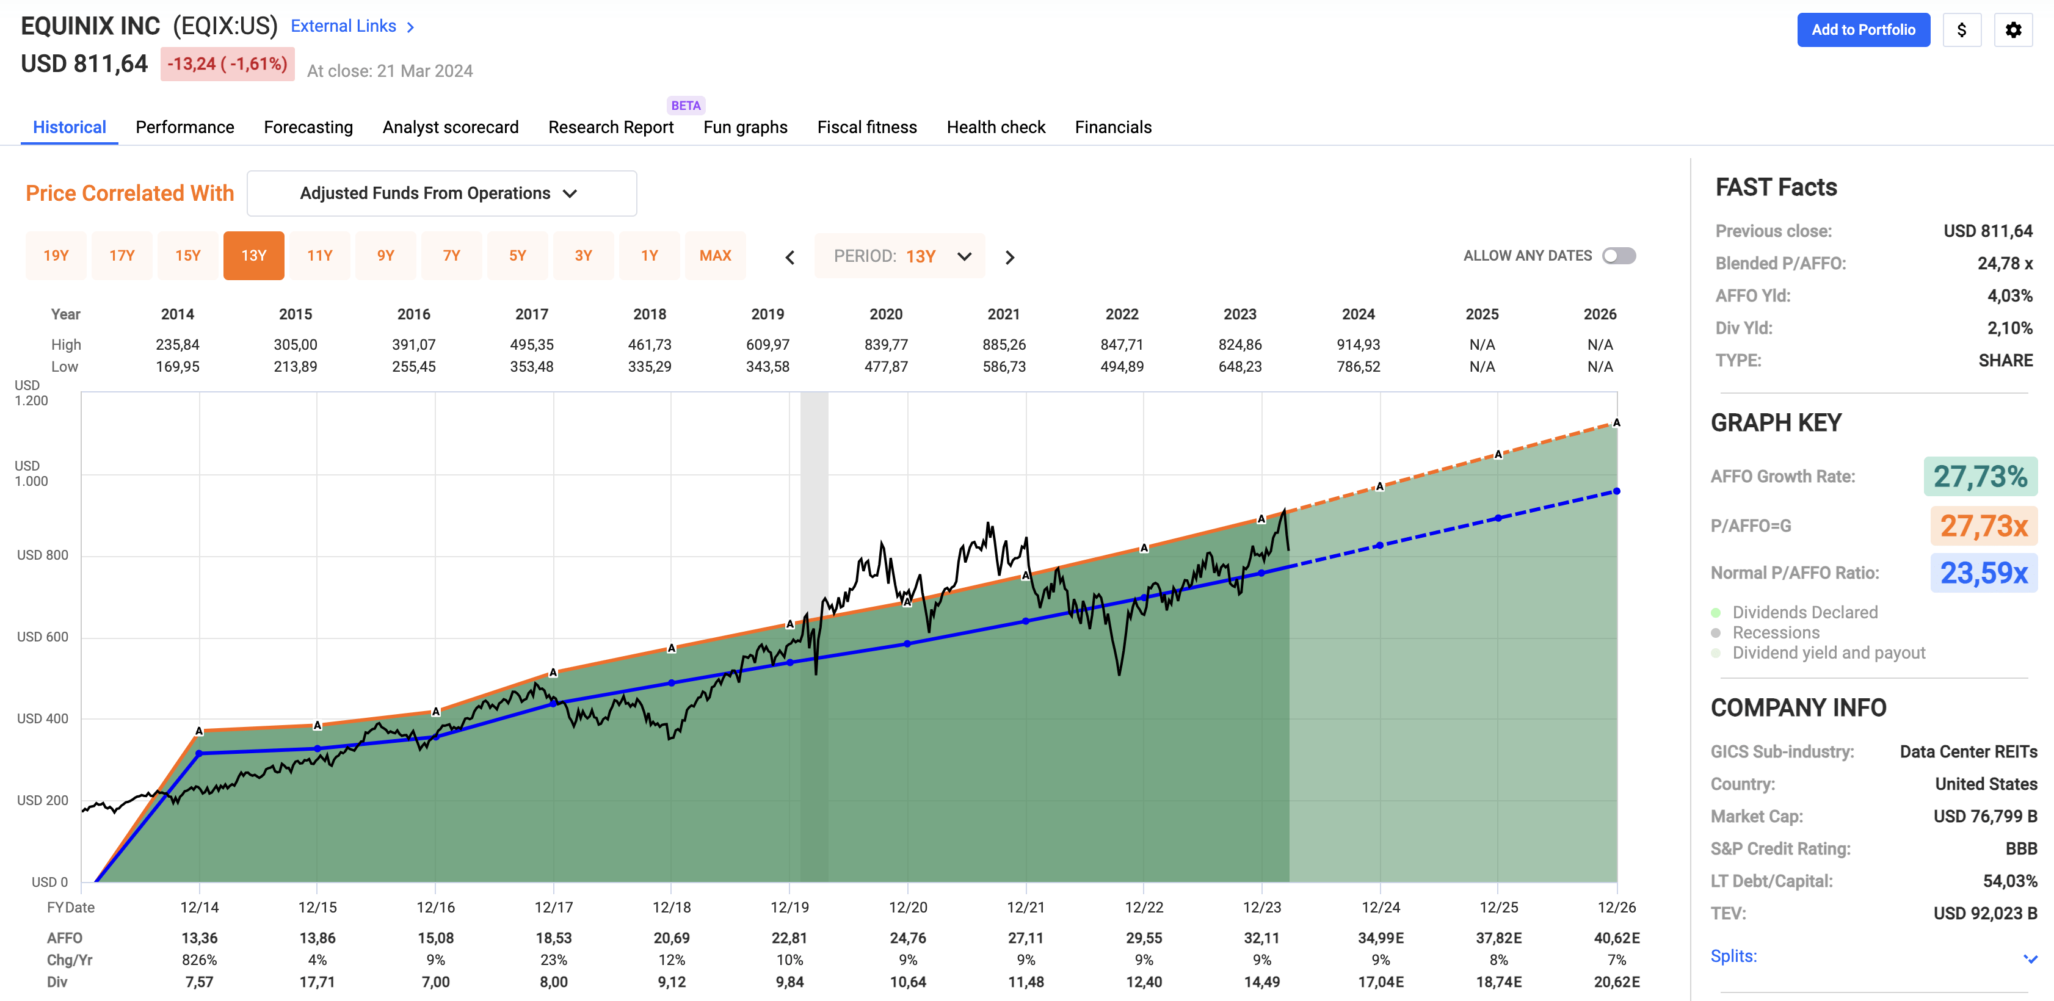Switch to the Forecasting tab
Screen dimensions: 2054x1001
(308, 127)
